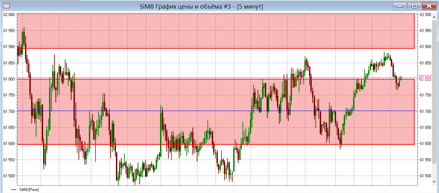Maximize the chart window
The height and width of the screenshot is (193, 439).
click(x=414, y=6)
